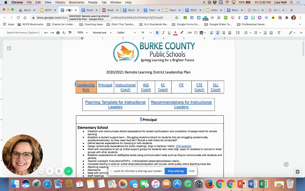305x191 pixels.
Task: Open line spacing options
Action: (x=238, y=33)
